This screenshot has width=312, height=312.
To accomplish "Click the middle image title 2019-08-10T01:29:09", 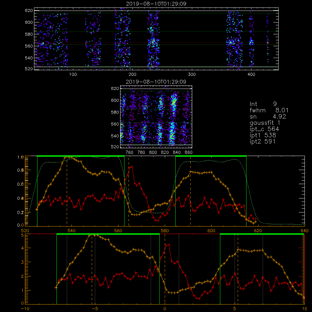I will click(x=156, y=82).
